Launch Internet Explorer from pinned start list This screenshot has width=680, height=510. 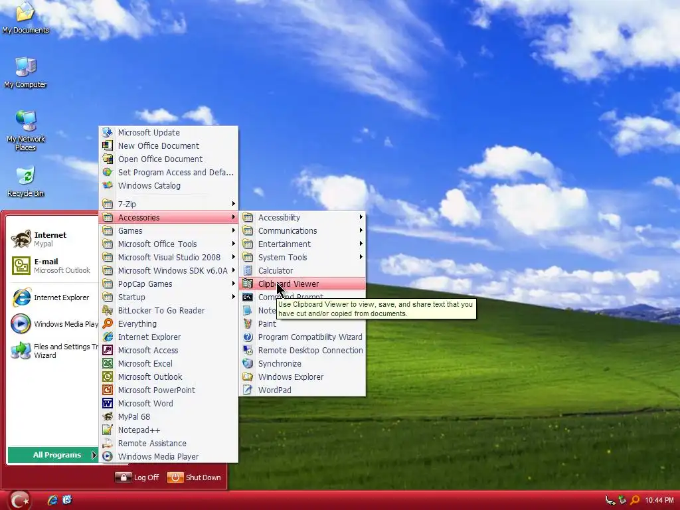51,297
